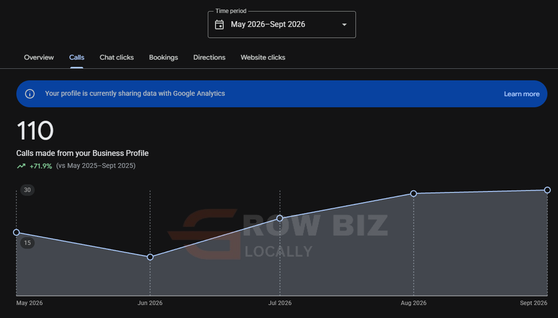Click the comparison period text vs May 2025–Sept 2025
This screenshot has width=558, height=318.
coord(95,166)
